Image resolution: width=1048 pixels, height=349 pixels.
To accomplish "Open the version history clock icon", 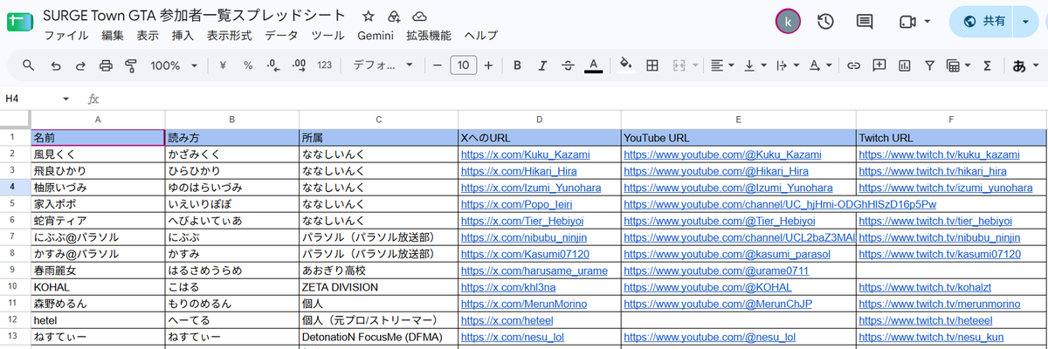I will click(825, 22).
